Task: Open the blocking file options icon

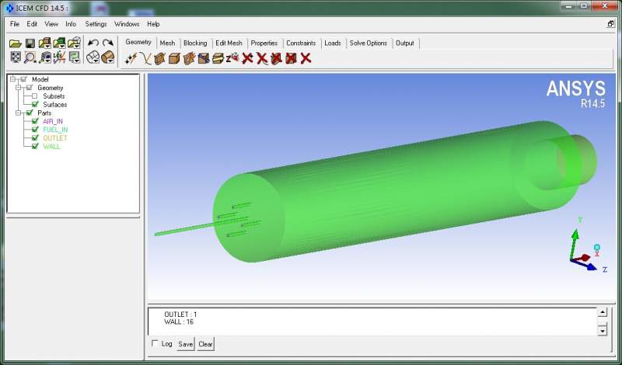Action: (74, 43)
